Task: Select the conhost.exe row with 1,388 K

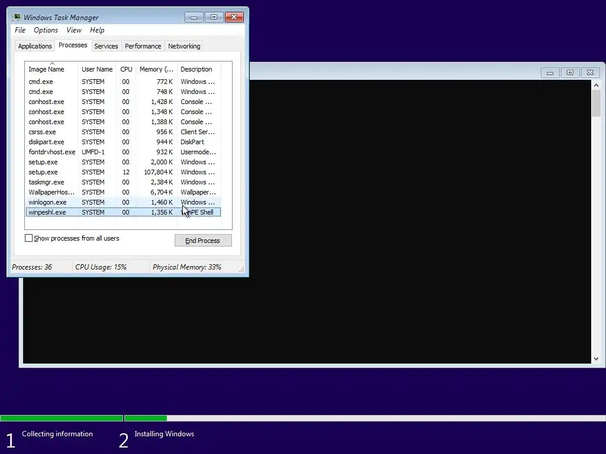Action: (123, 122)
